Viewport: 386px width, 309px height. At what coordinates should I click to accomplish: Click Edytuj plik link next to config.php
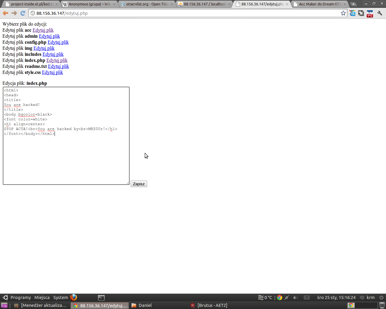click(x=58, y=42)
